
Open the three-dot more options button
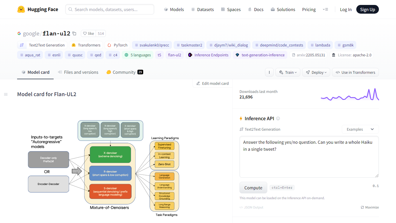click(x=269, y=72)
